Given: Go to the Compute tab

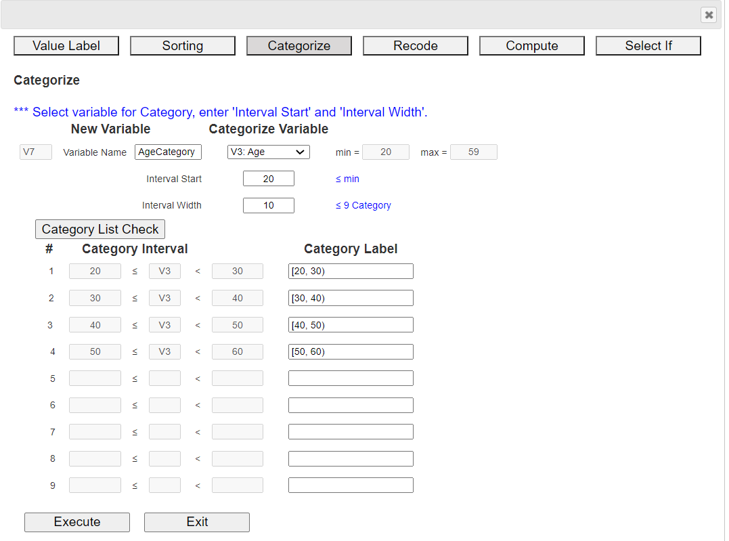Looking at the screenshot, I should coord(532,46).
